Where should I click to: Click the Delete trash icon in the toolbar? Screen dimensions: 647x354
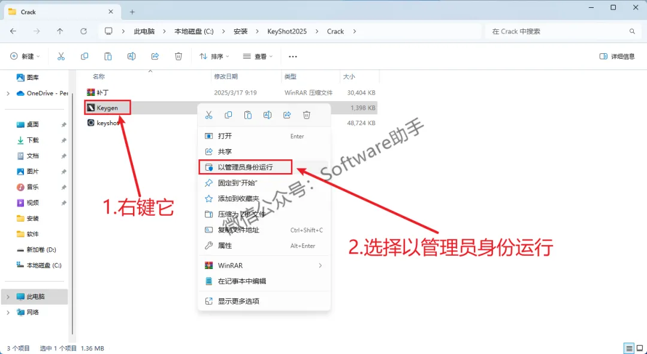tap(179, 56)
